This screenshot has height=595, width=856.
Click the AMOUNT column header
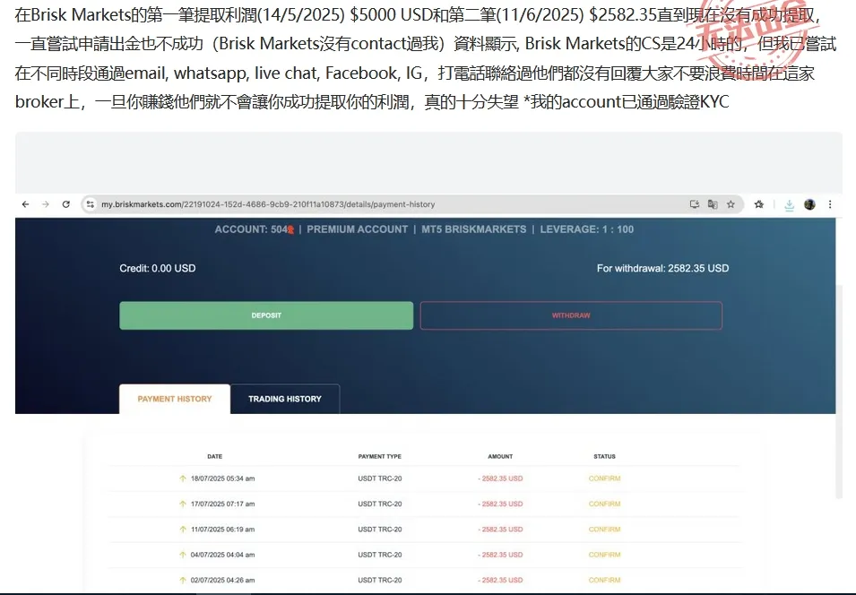pos(500,456)
